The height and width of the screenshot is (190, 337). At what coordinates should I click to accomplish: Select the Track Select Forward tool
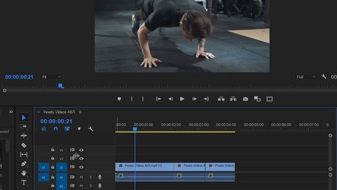[x=24, y=127]
